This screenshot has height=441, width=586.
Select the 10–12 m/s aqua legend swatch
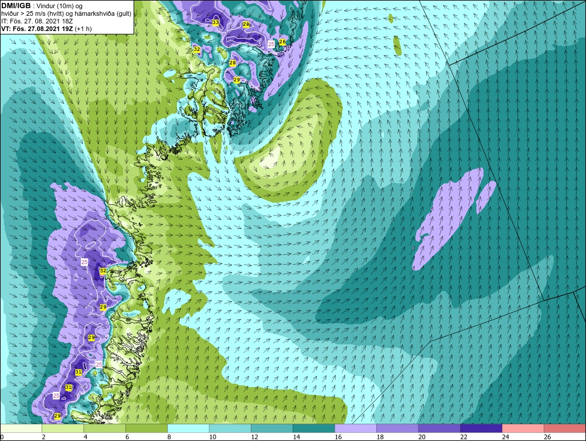pos(230,428)
